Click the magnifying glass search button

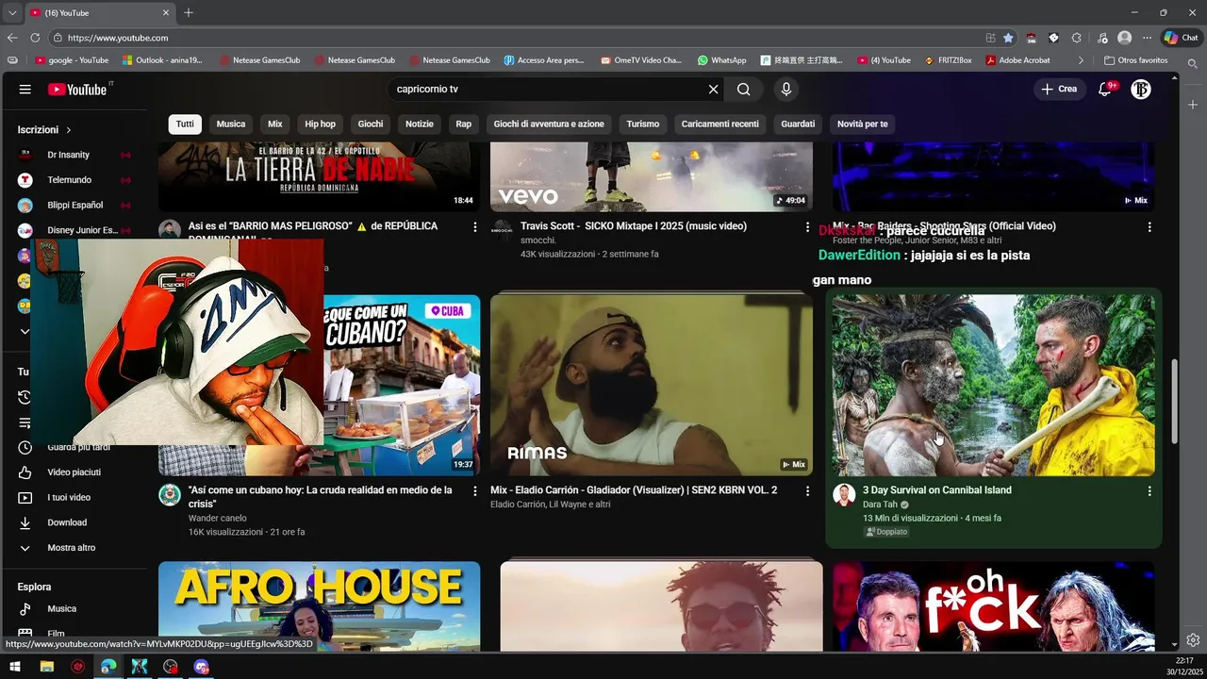pyautogui.click(x=744, y=89)
